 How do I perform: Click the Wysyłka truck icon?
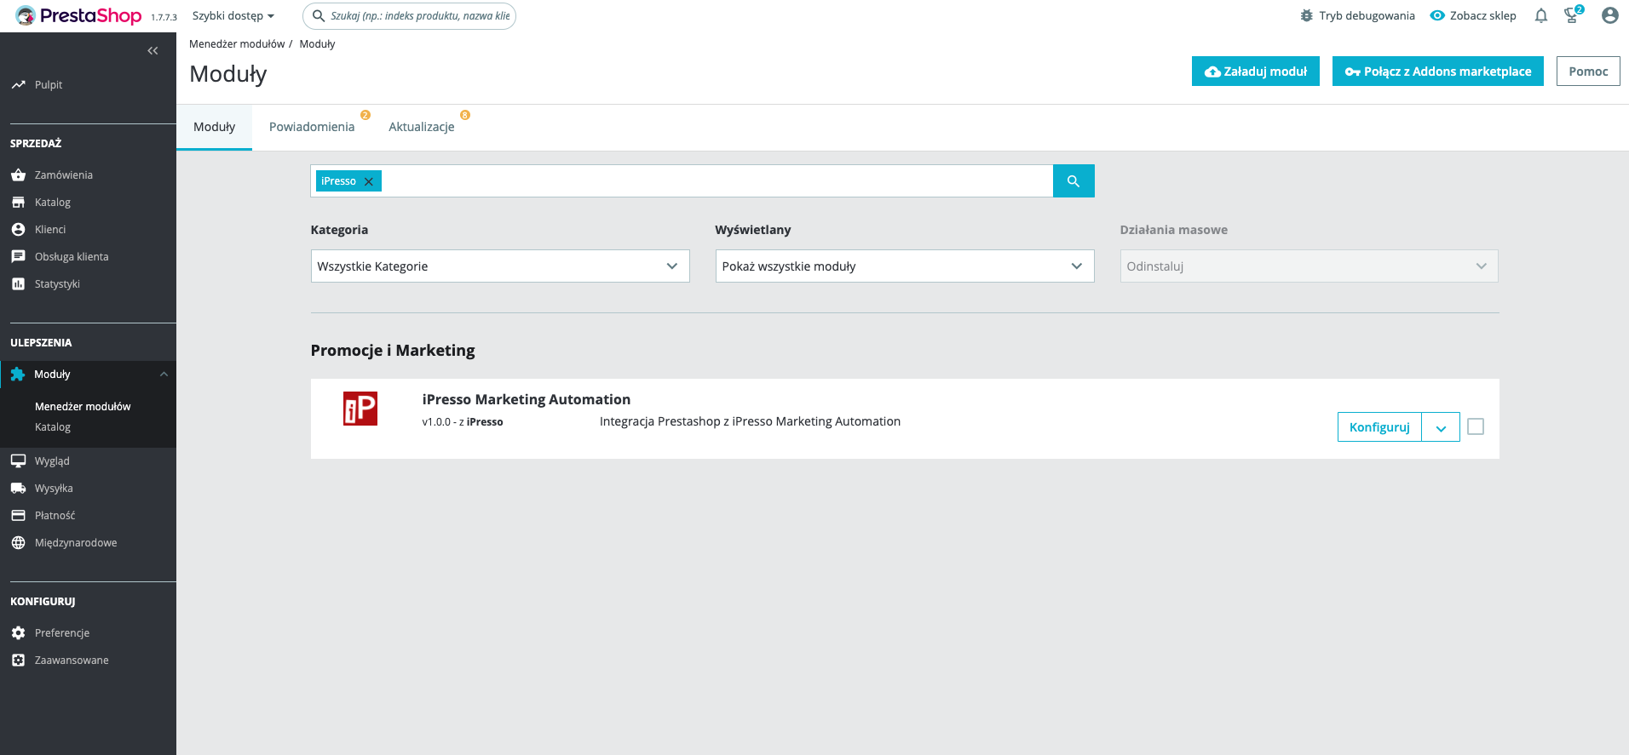[x=18, y=489]
